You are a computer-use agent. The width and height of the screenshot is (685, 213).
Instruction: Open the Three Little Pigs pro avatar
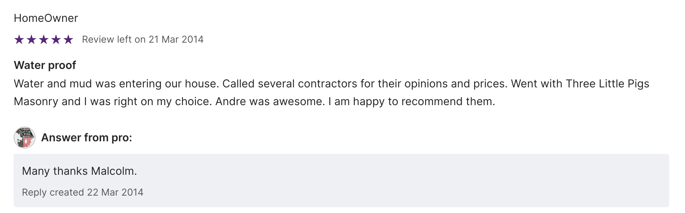pyautogui.click(x=25, y=138)
